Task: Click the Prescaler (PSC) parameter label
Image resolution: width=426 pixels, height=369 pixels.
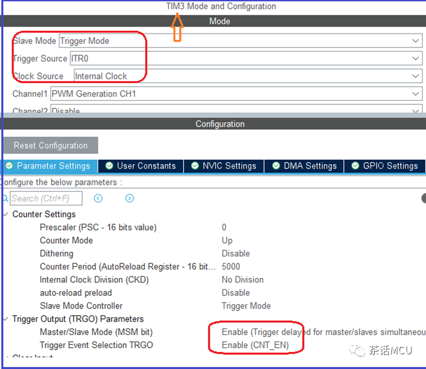Action: point(98,227)
